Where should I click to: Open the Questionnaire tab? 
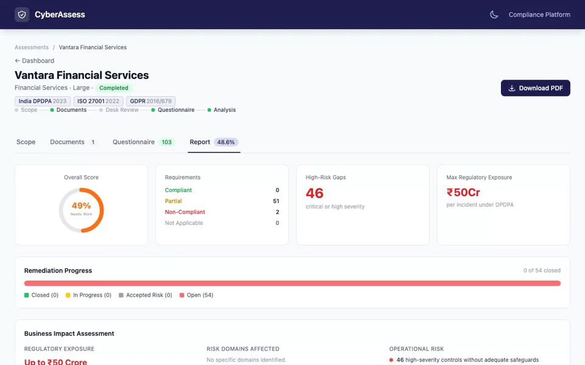[x=144, y=142]
